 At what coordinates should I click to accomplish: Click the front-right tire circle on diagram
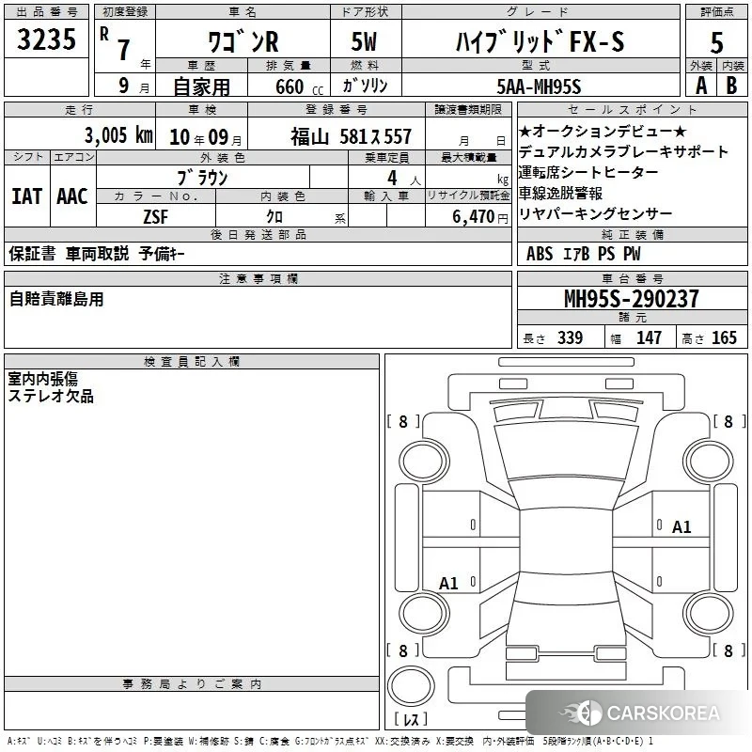pos(709,462)
